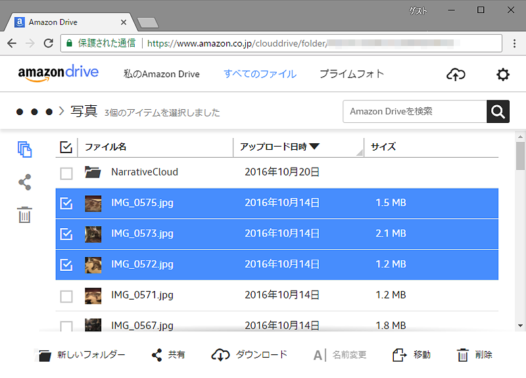
Task: Expand the three-dot breadcrumb path
Action: (x=35, y=112)
